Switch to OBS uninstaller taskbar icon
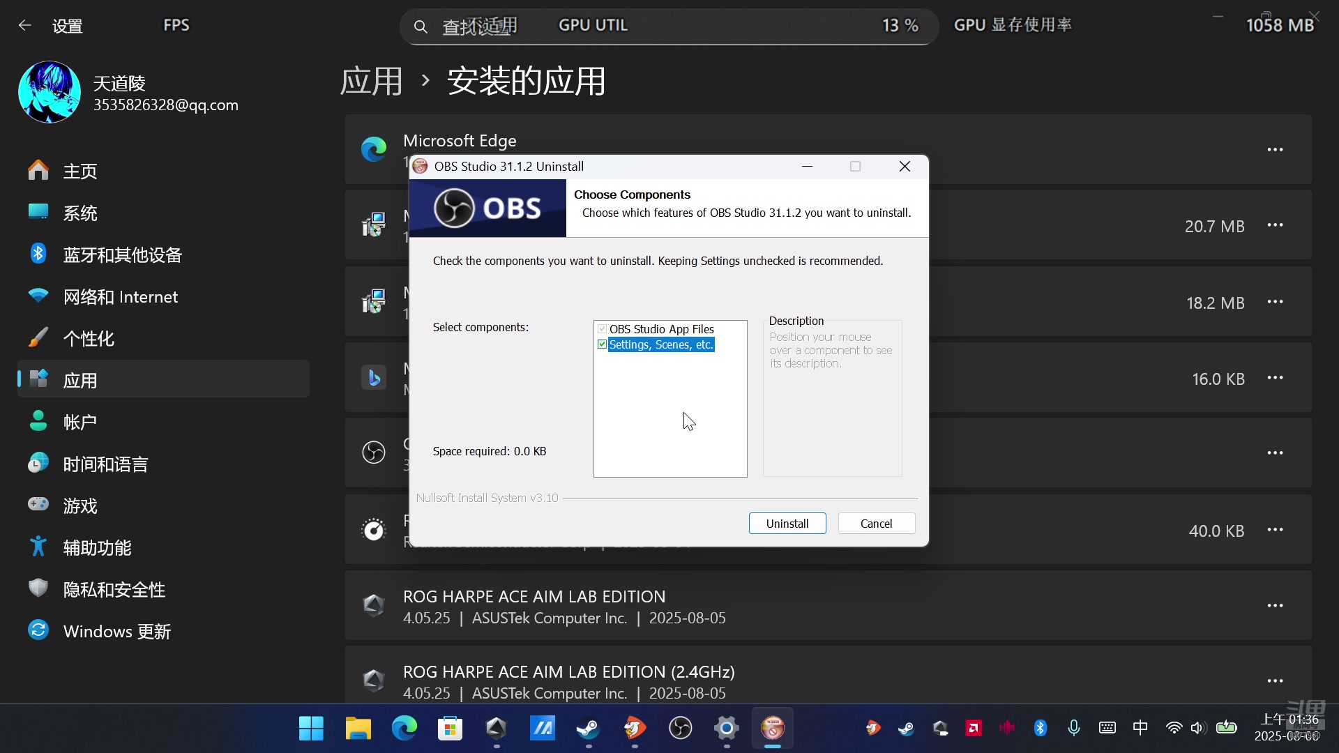The width and height of the screenshot is (1339, 753). (x=772, y=729)
